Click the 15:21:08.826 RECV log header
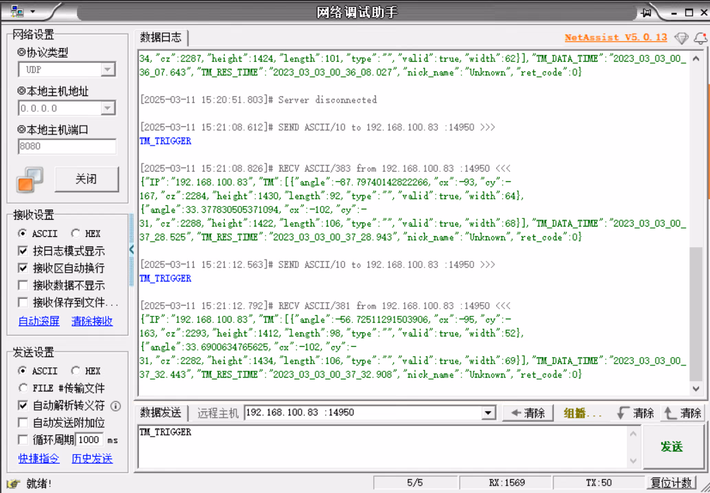This screenshot has height=493, width=710. coord(325,168)
